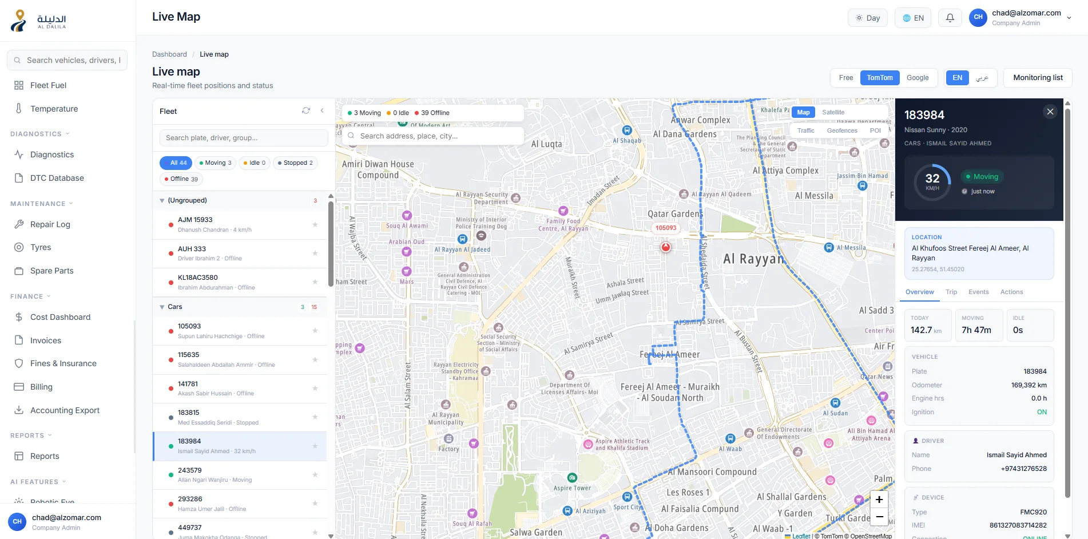Focus the Search vehicles, drivers field
Viewport: 1088px width, 539px height.
pyautogui.click(x=67, y=60)
